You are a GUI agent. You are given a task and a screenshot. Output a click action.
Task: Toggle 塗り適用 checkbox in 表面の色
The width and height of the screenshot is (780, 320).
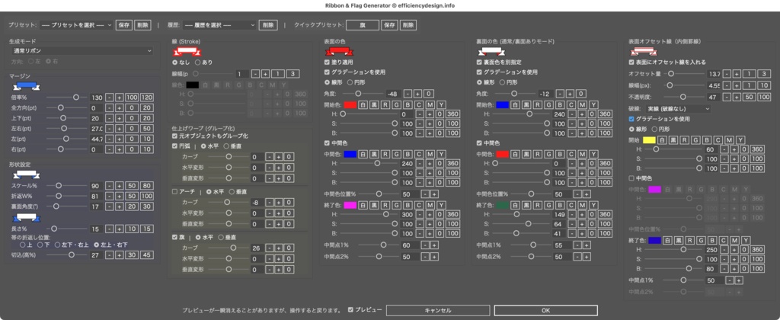(x=327, y=62)
